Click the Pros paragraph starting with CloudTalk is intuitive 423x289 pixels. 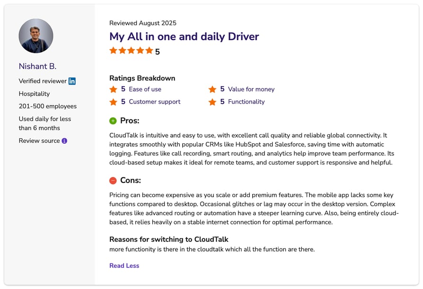tap(252, 149)
